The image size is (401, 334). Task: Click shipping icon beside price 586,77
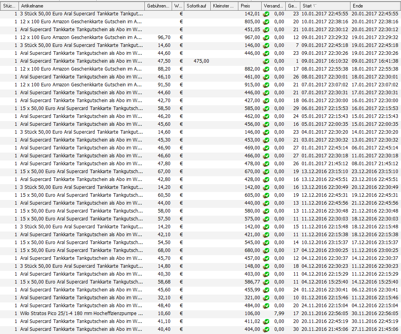pos(266,282)
